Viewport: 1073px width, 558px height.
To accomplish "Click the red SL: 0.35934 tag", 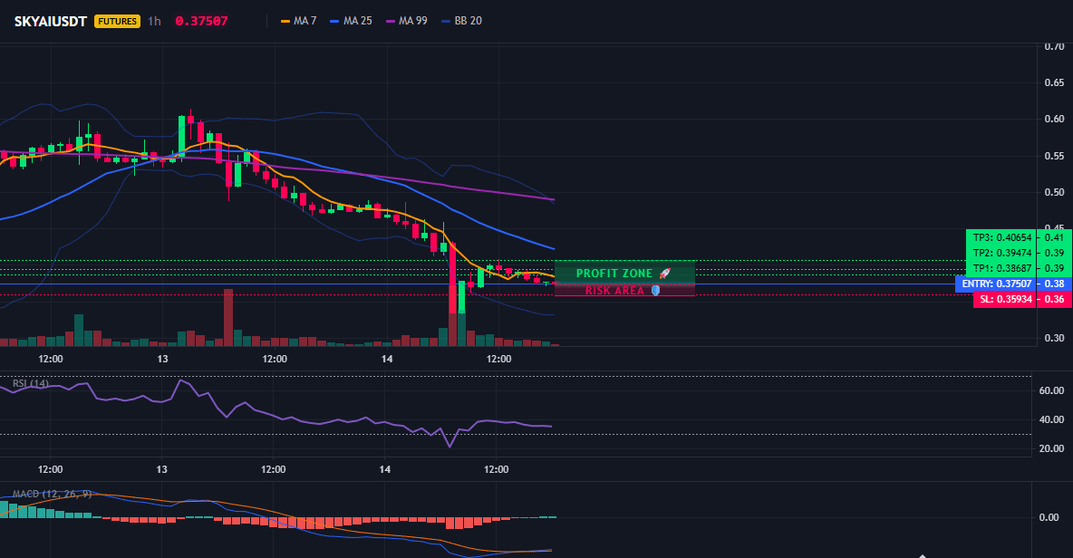I will 1004,299.
